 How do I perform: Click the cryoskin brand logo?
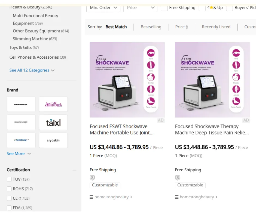coord(53,140)
